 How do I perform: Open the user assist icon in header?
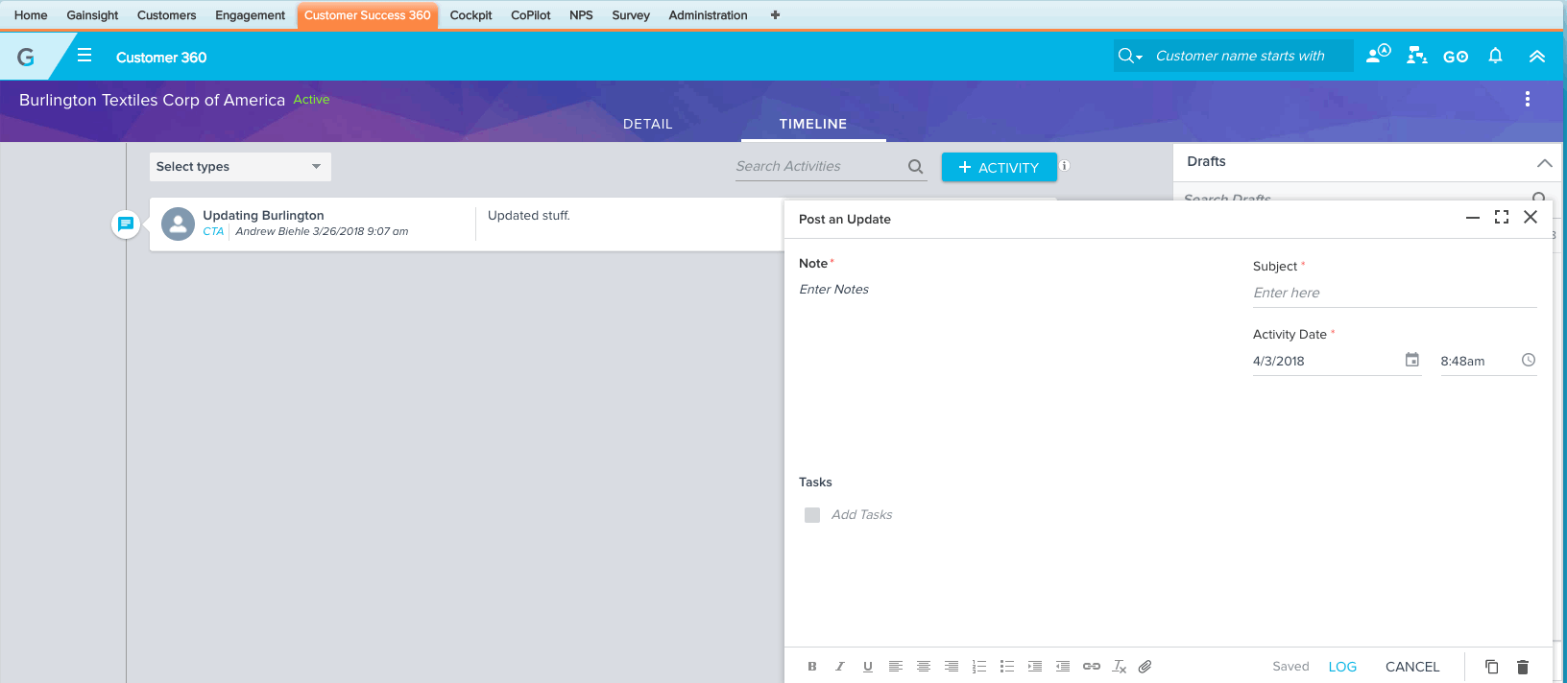click(1378, 55)
